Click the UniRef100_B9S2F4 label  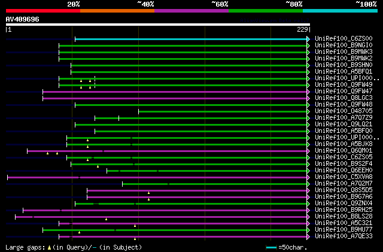click(x=344, y=164)
